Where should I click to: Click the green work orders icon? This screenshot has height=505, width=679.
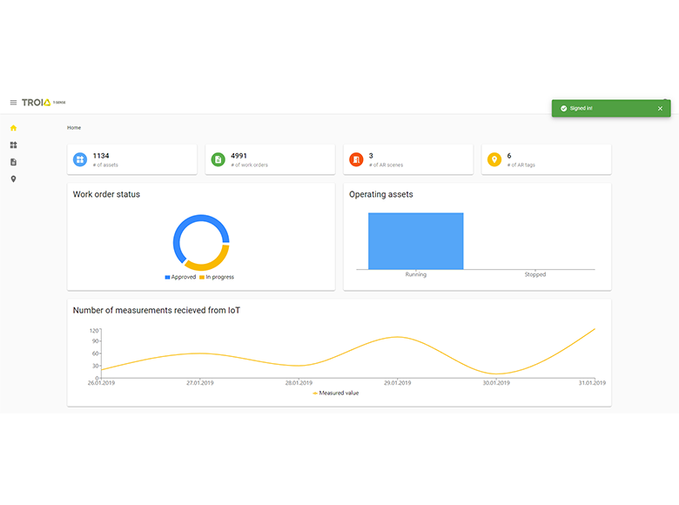[x=218, y=160]
